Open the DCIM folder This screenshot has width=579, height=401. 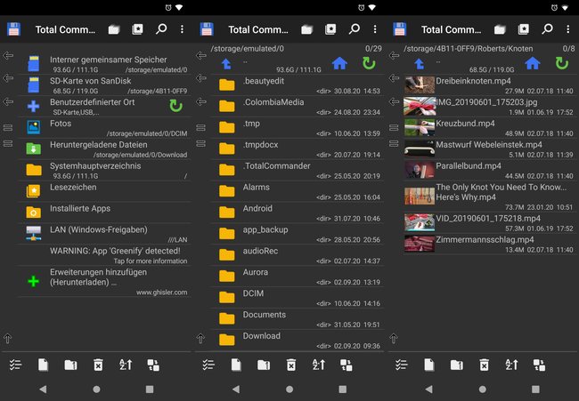point(297,298)
